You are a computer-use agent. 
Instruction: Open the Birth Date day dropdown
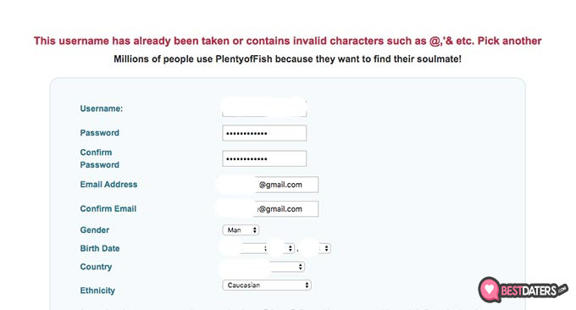tap(282, 249)
